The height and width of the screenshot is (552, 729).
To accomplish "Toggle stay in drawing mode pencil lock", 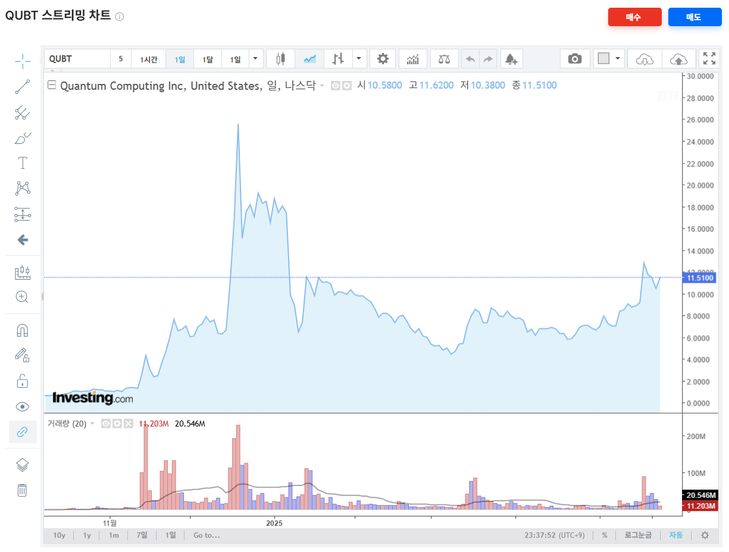I will tap(22, 356).
